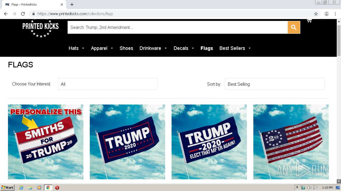This screenshot has width=341, height=191.
Task: Click the red Opera taskbar icon
Action: [57, 188]
